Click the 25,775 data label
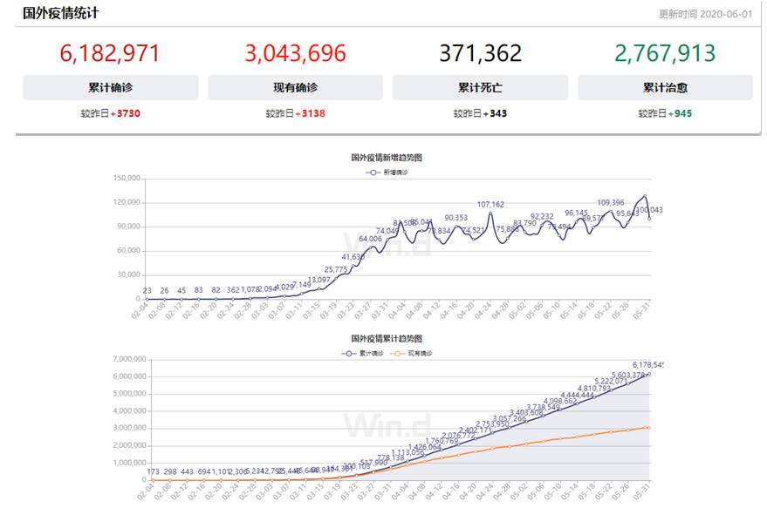 coord(336,269)
